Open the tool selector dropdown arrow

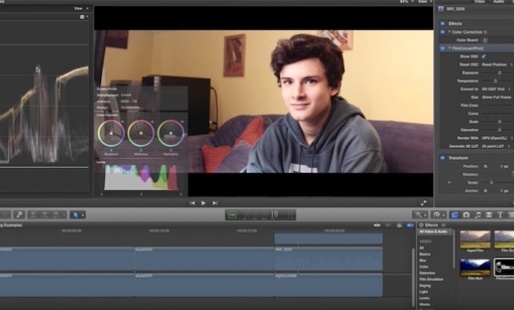pyautogui.click(x=83, y=215)
